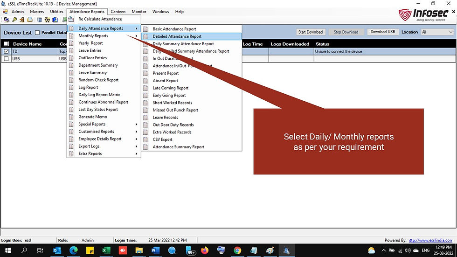This screenshot has width=457, height=257.
Task: Click the Stop Download button
Action: pyautogui.click(x=346, y=32)
